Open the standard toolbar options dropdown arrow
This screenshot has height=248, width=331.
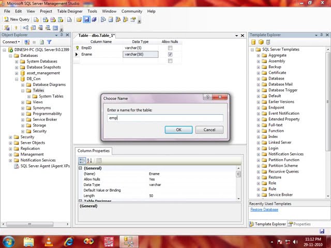pos(139,21)
